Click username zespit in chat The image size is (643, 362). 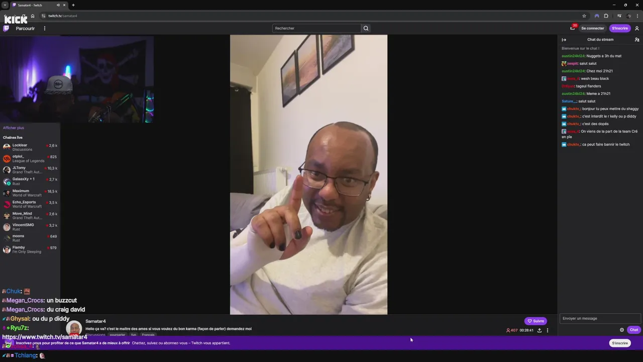(x=573, y=63)
